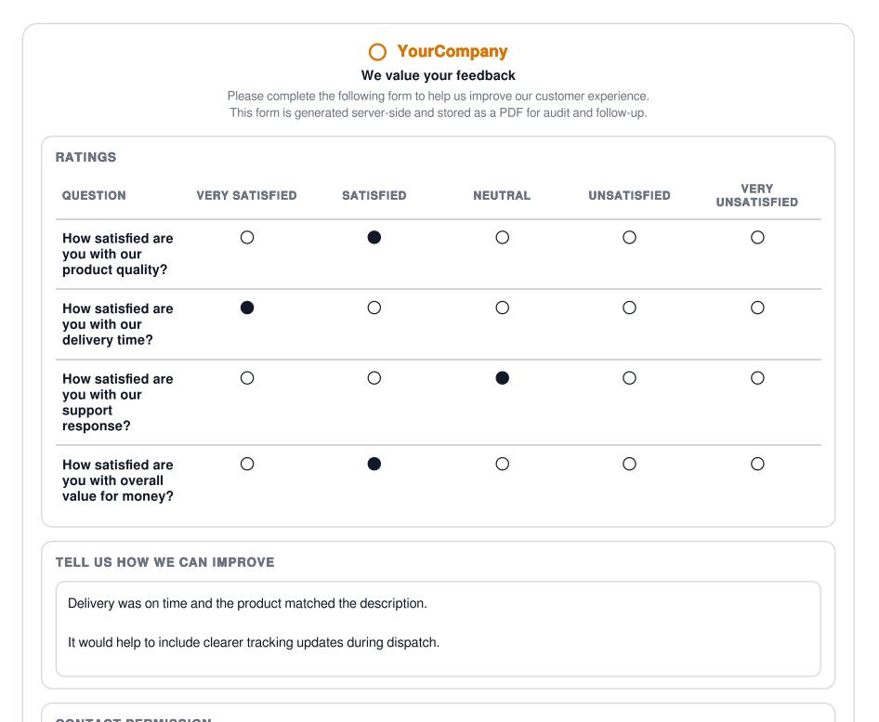Select Neutral for delivery time
879x722 pixels.
[503, 308]
